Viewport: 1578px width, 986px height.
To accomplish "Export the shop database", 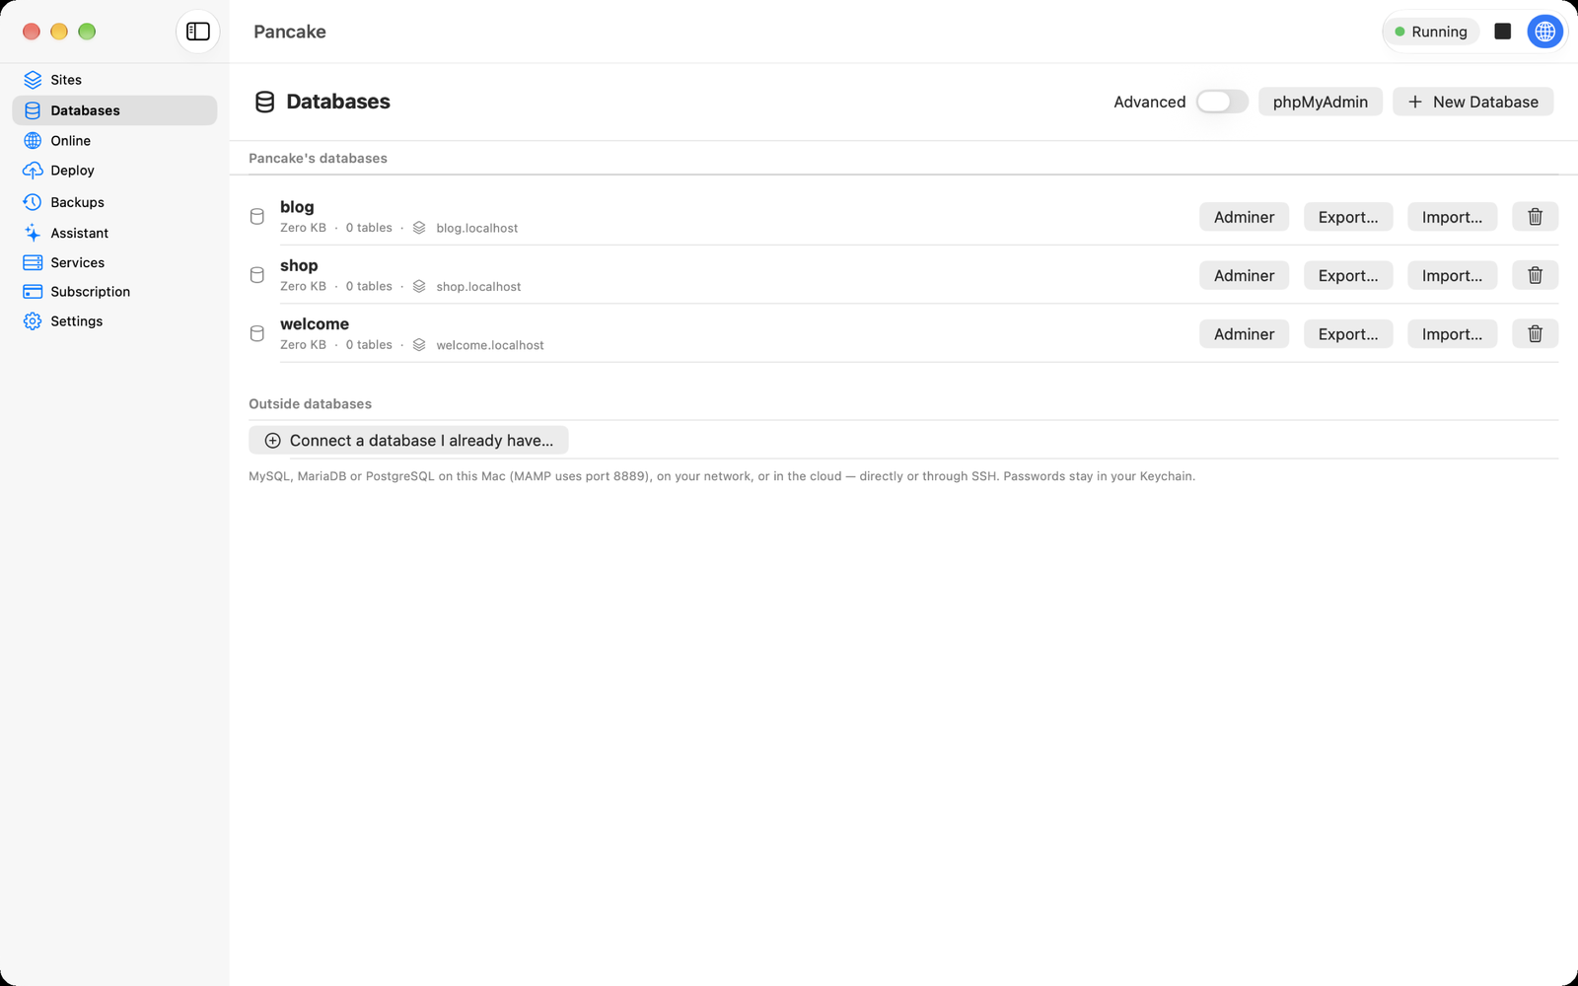I will coord(1348,275).
